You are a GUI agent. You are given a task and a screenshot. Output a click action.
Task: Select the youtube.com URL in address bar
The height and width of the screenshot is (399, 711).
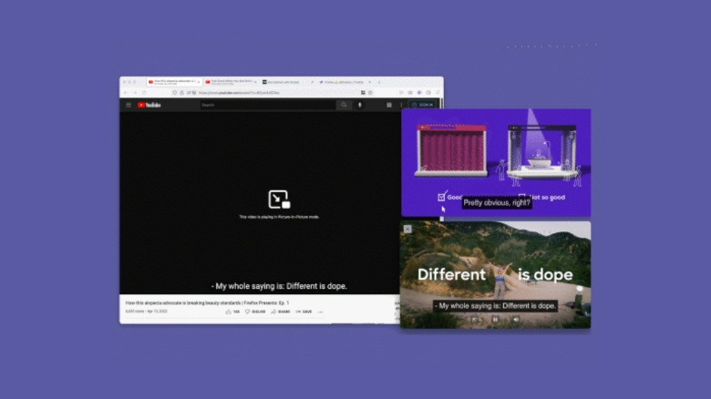tap(239, 93)
